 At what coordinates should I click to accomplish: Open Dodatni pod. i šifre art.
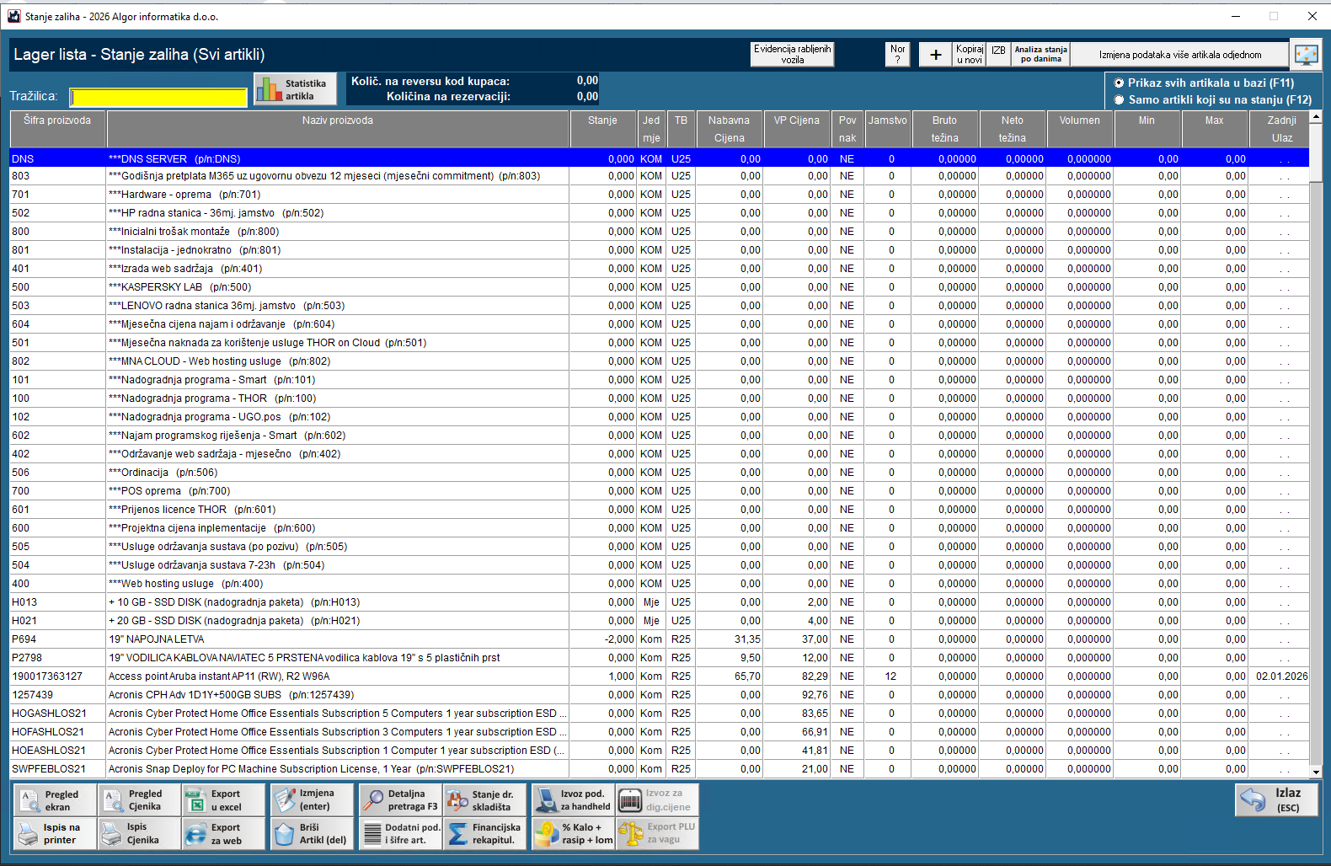tap(401, 834)
